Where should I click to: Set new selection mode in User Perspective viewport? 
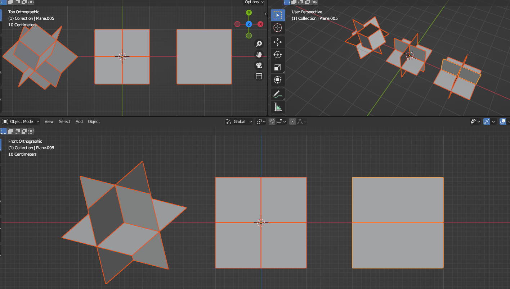pyautogui.click(x=287, y=2)
